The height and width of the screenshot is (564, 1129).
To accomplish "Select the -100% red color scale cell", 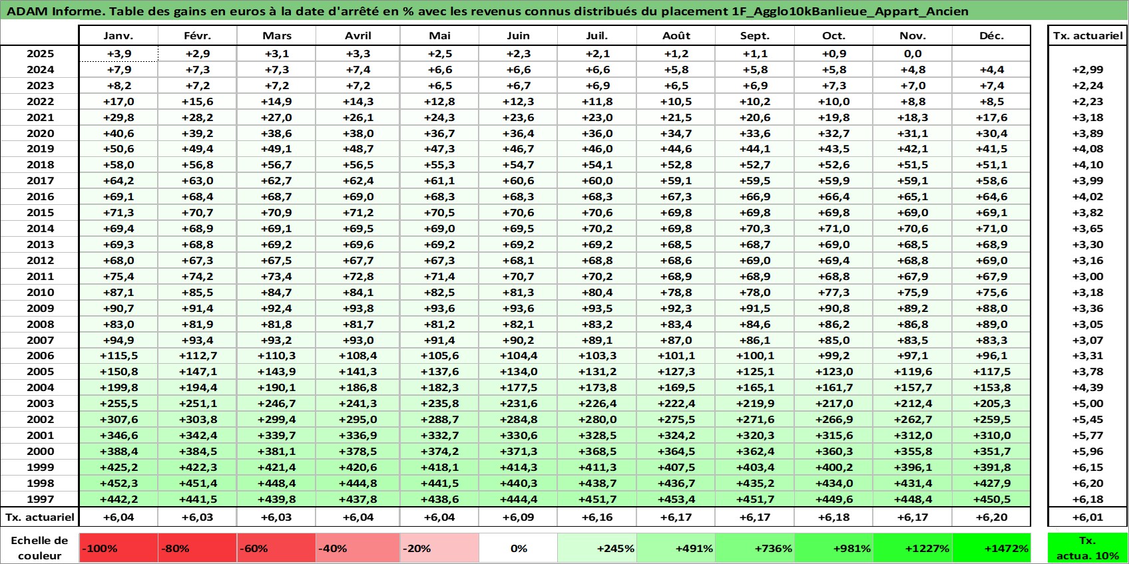I will [x=118, y=548].
